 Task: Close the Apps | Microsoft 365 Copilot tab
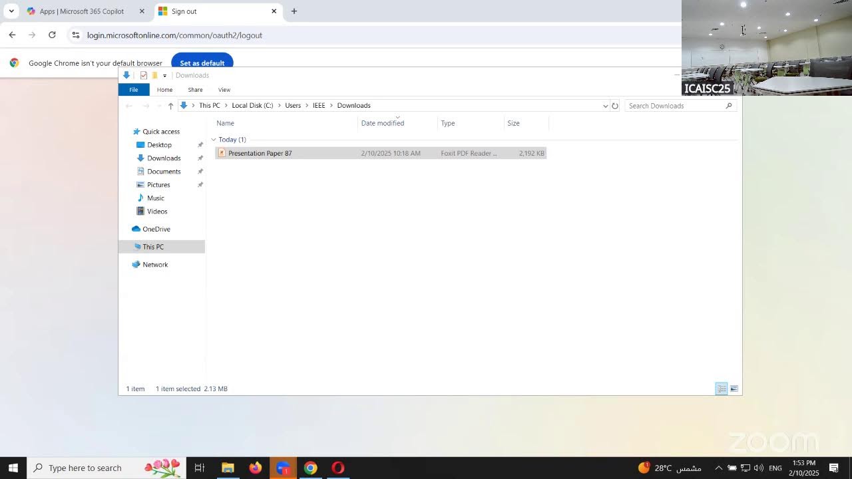point(142,11)
